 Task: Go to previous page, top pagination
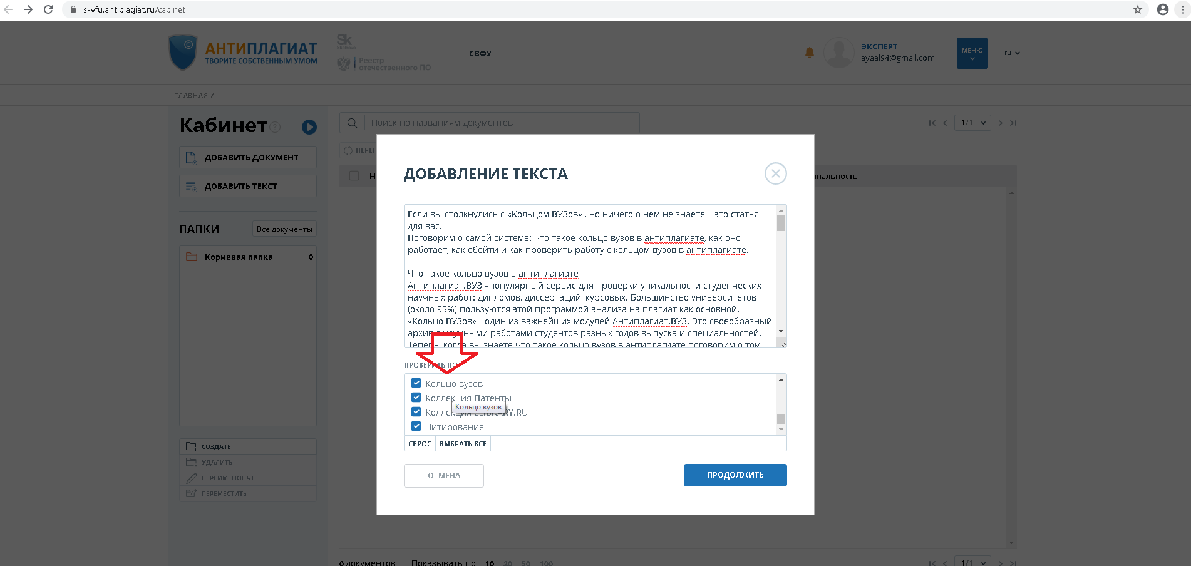(x=945, y=123)
